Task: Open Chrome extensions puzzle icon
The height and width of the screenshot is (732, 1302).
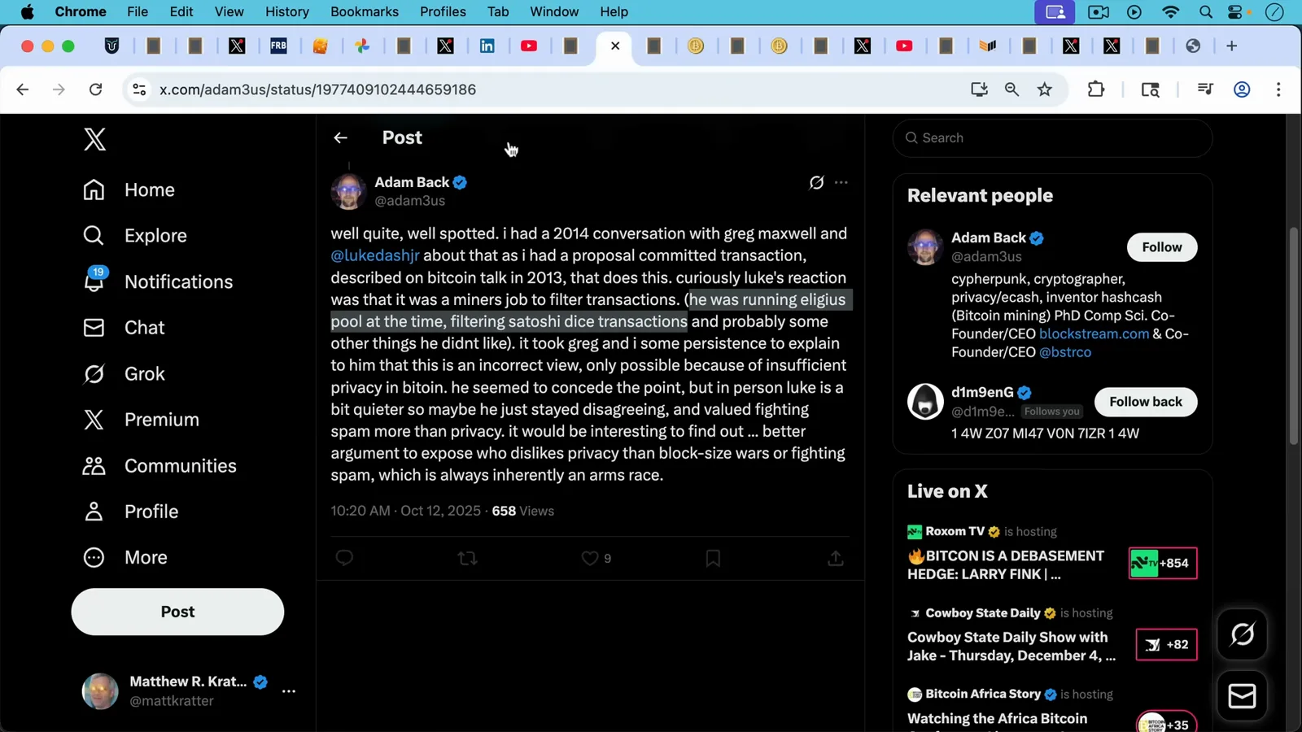Action: [x=1096, y=89]
